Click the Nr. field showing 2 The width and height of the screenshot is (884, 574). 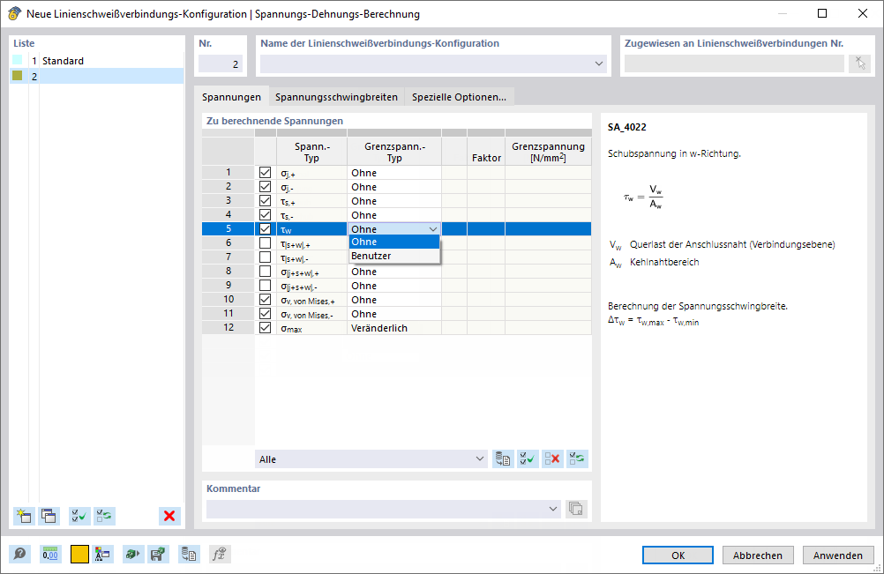point(221,63)
